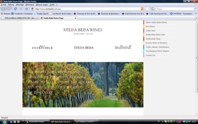This screenshot has height=124, width=198.
Task: Open the Stella Bella Shop link
Action: point(153,39)
